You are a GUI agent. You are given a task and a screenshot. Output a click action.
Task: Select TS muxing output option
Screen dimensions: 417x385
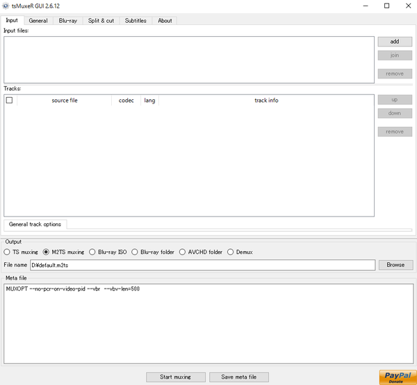coord(21,252)
